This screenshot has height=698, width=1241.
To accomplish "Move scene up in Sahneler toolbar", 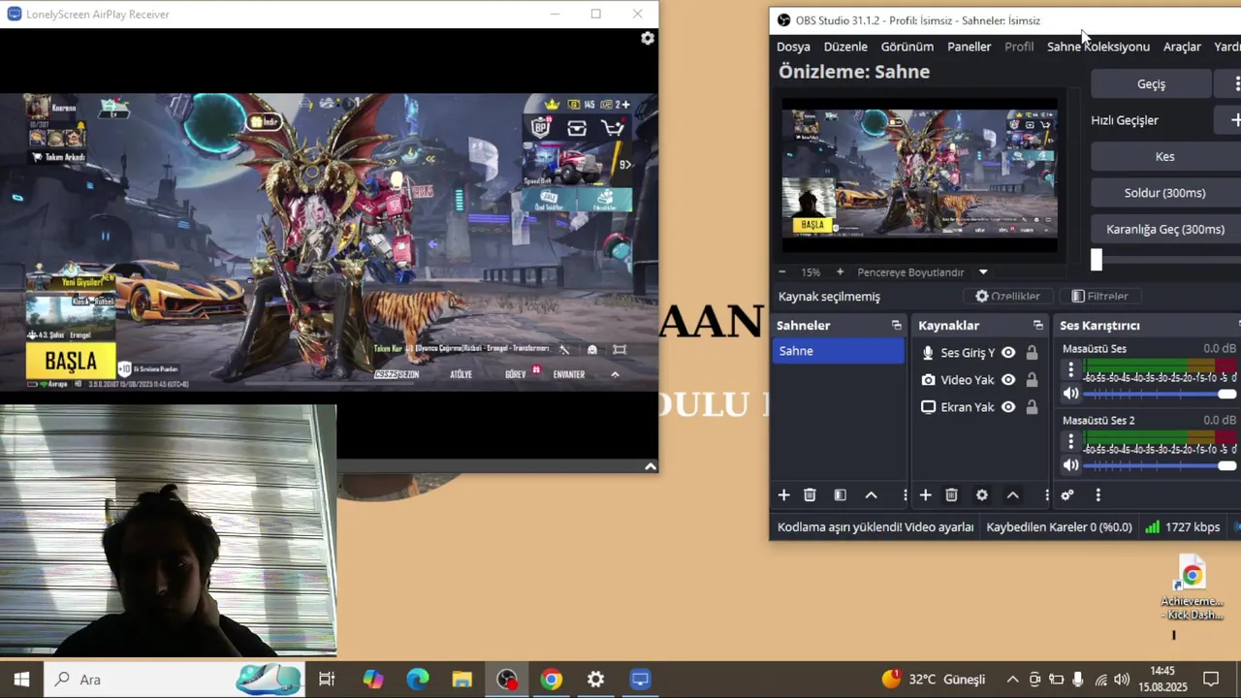I will click(871, 495).
